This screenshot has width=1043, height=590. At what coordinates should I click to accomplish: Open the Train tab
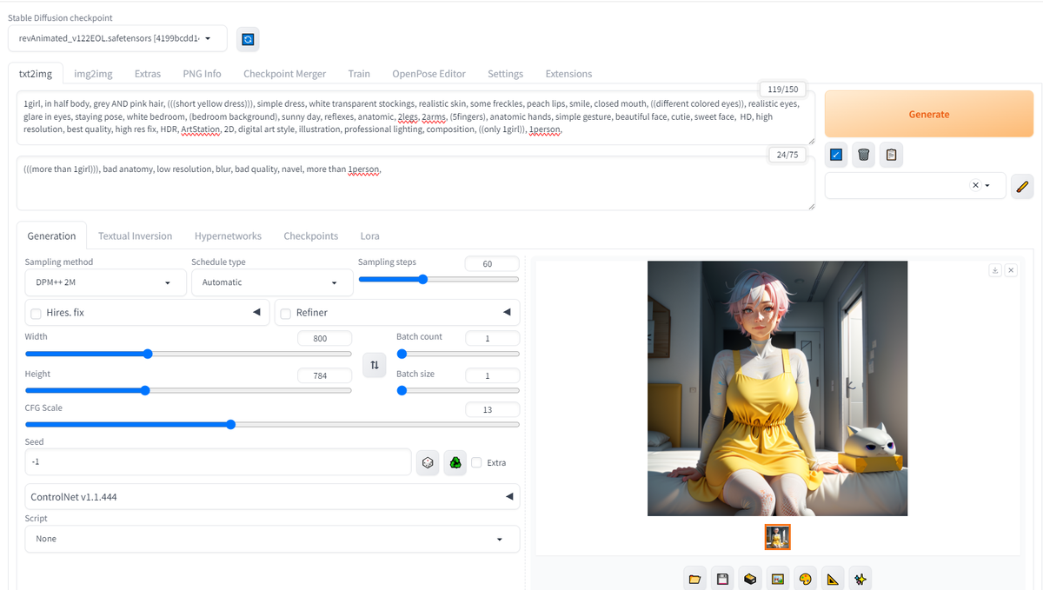pyautogui.click(x=359, y=74)
